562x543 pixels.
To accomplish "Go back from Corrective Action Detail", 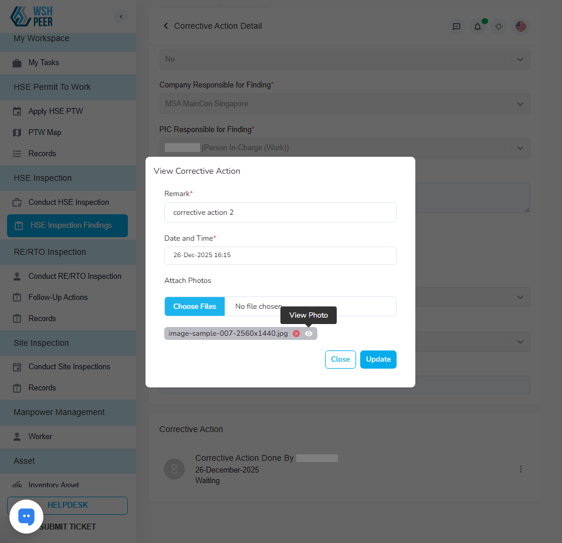I will (165, 26).
